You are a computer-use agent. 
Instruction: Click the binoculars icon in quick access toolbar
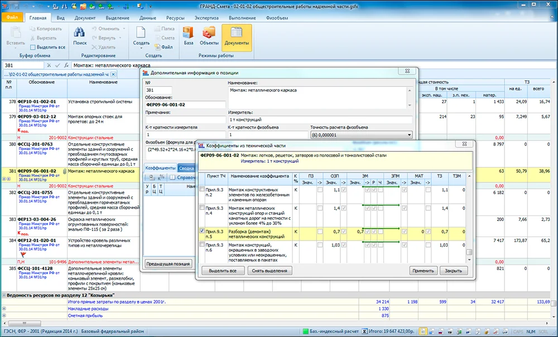tap(64, 6)
